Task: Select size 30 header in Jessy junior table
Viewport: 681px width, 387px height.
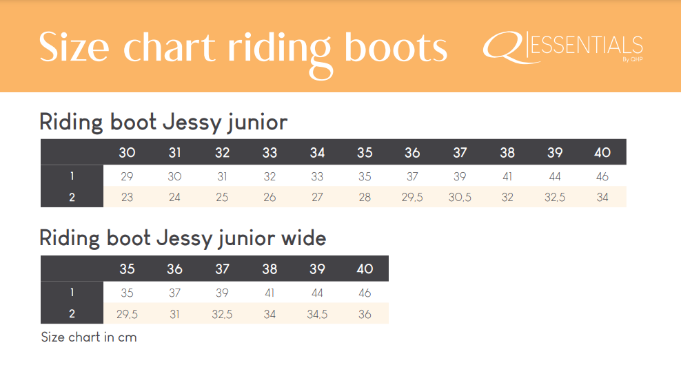Action: click(x=127, y=153)
